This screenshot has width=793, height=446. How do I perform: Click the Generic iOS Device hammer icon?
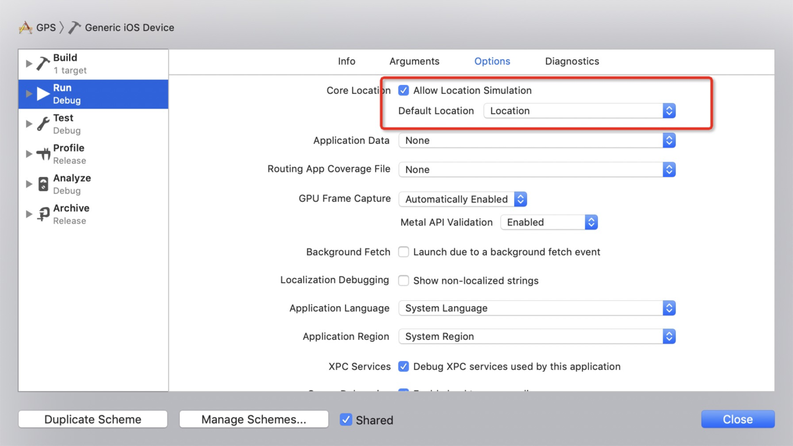click(75, 27)
